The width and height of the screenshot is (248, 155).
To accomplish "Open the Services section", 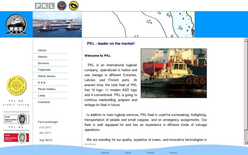I will click(x=43, y=63).
